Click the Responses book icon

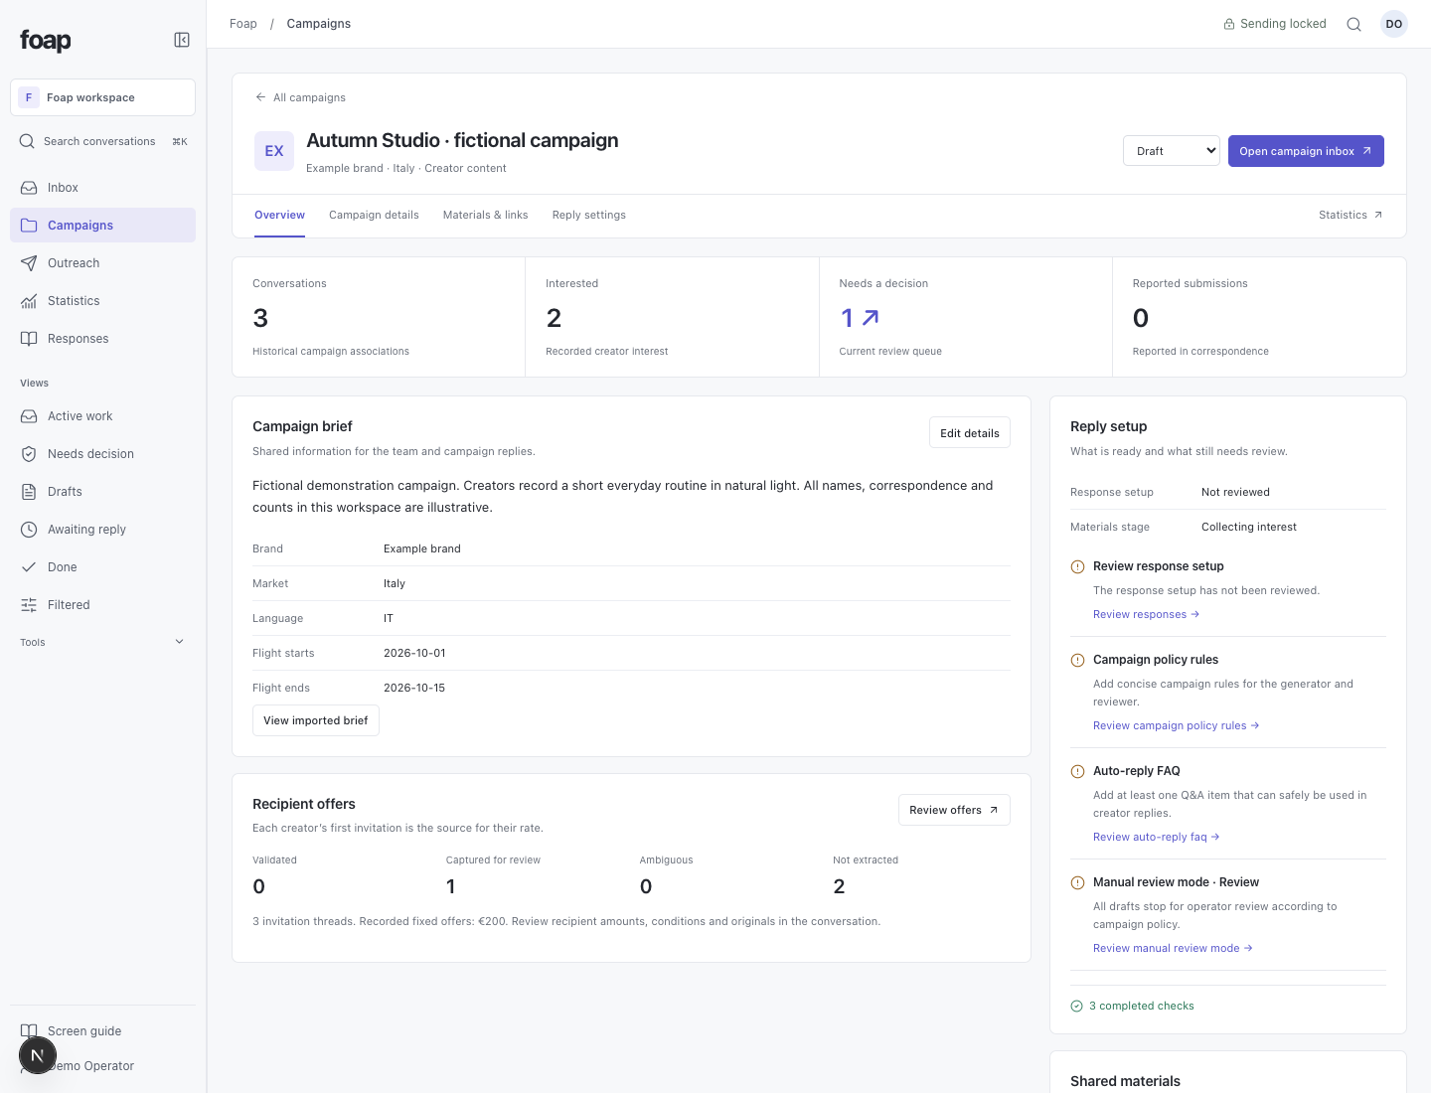[29, 339]
